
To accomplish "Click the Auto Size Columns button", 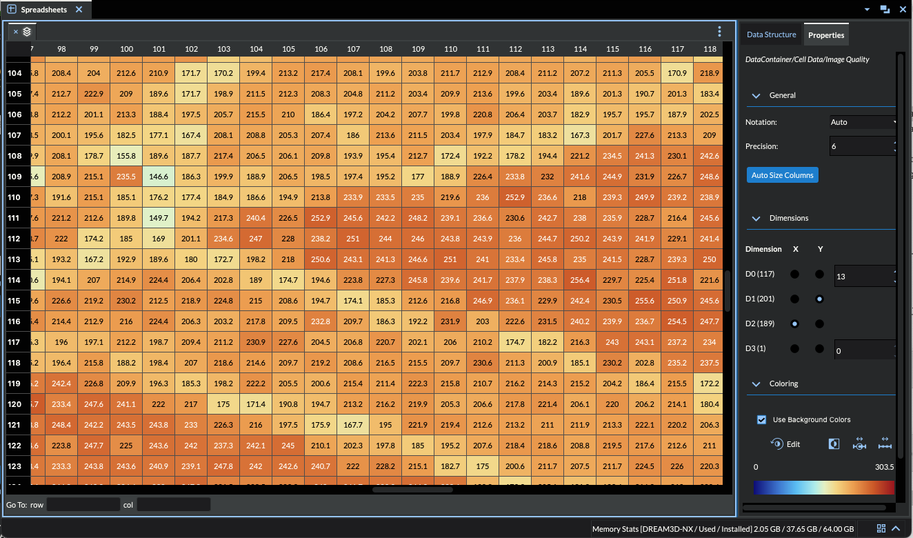I will point(782,175).
